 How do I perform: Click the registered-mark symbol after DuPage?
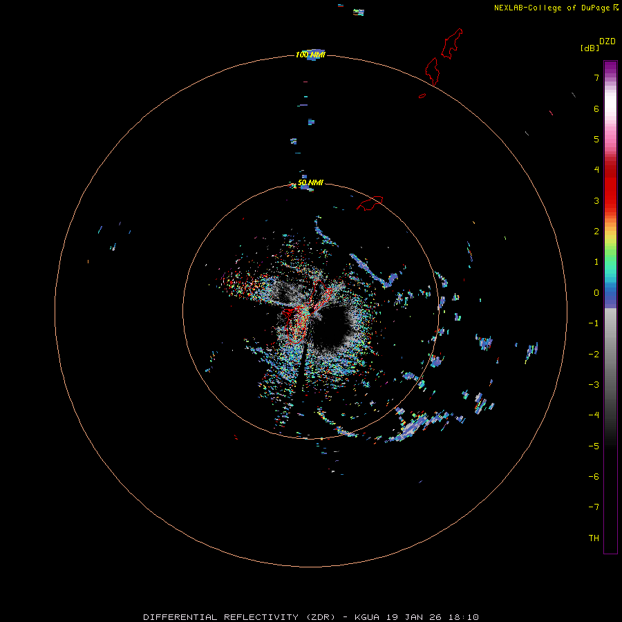pos(616,8)
